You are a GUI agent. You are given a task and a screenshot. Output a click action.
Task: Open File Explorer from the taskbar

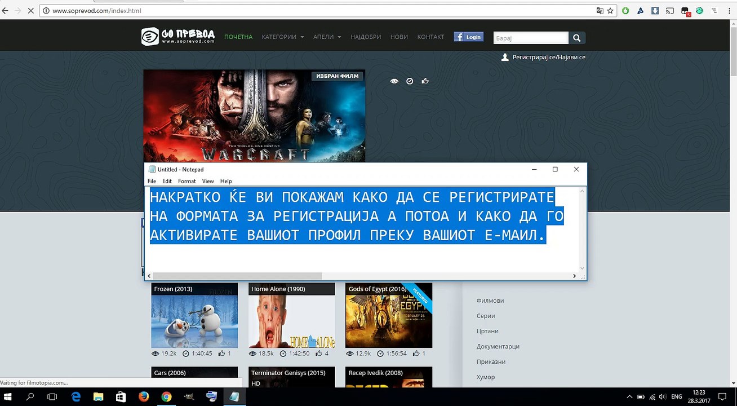(98, 397)
